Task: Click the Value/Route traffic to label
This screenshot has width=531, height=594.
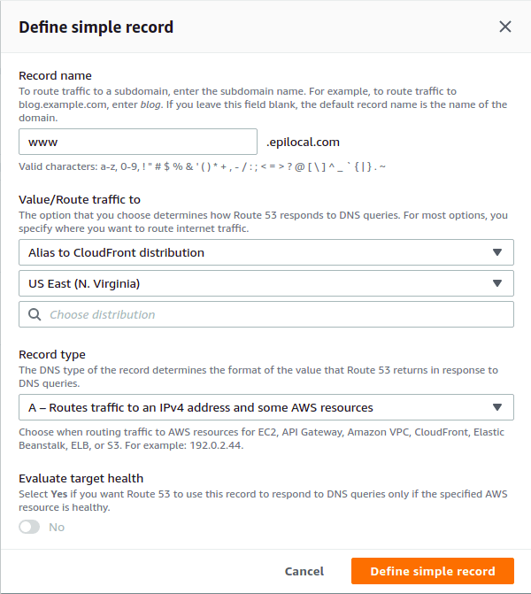Action: 80,200
